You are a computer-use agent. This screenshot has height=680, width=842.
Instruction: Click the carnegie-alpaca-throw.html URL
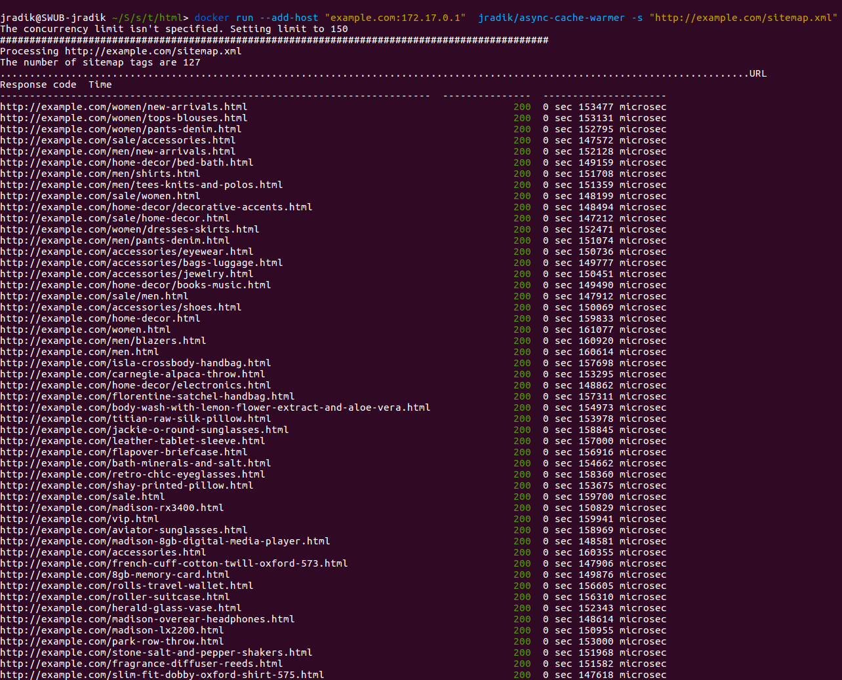132,374
